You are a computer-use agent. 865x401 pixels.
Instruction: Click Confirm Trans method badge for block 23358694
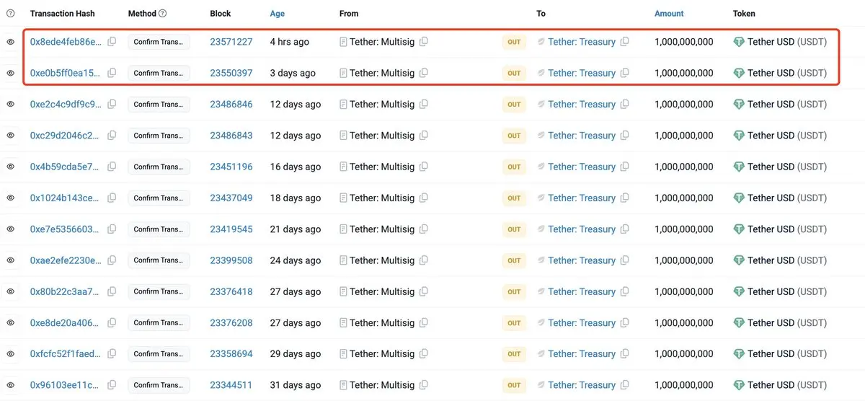coord(159,354)
